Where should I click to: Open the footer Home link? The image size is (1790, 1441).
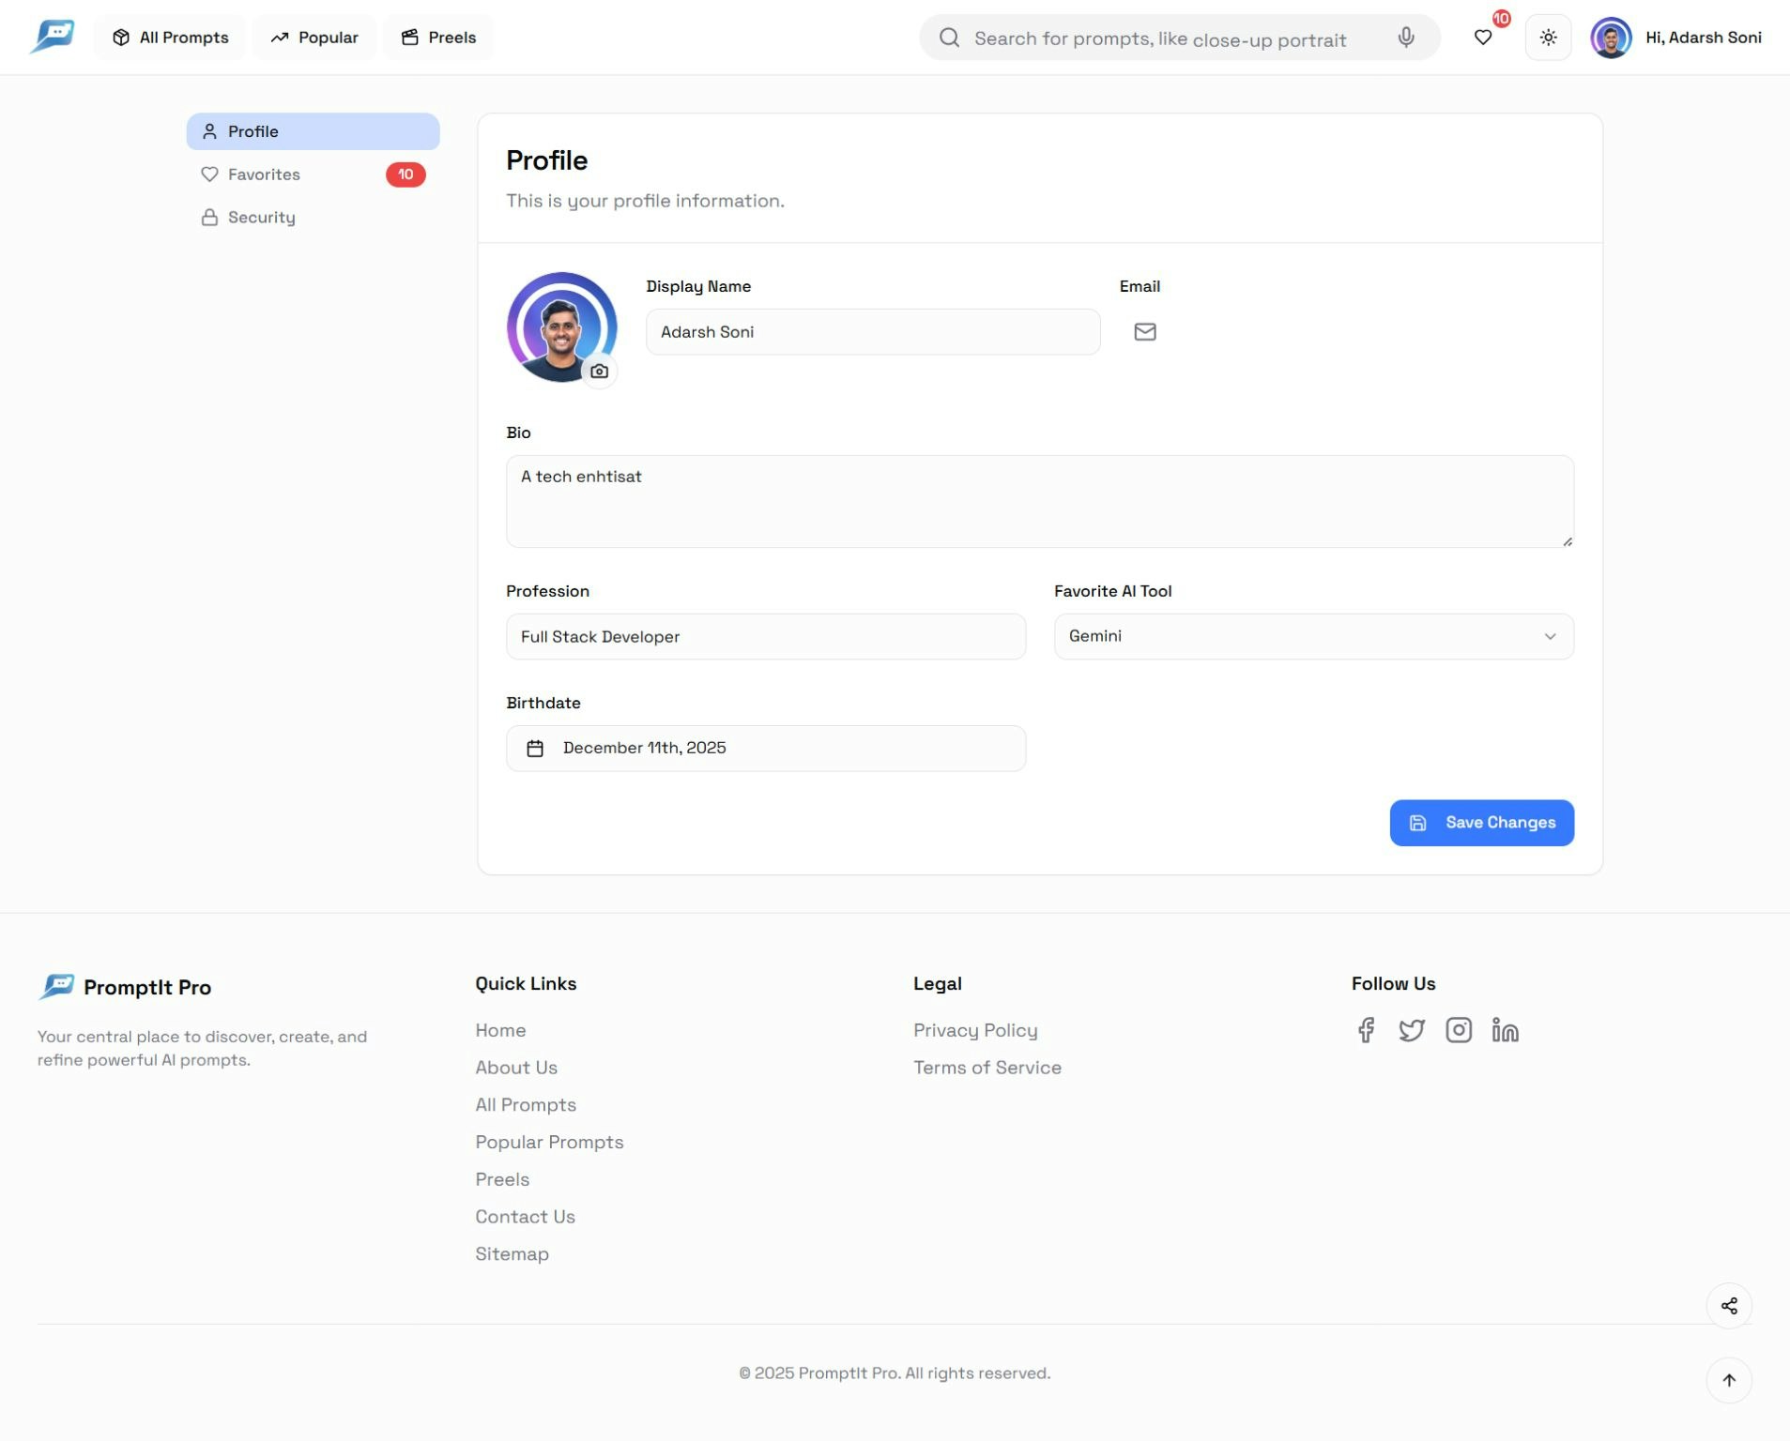[500, 1030]
